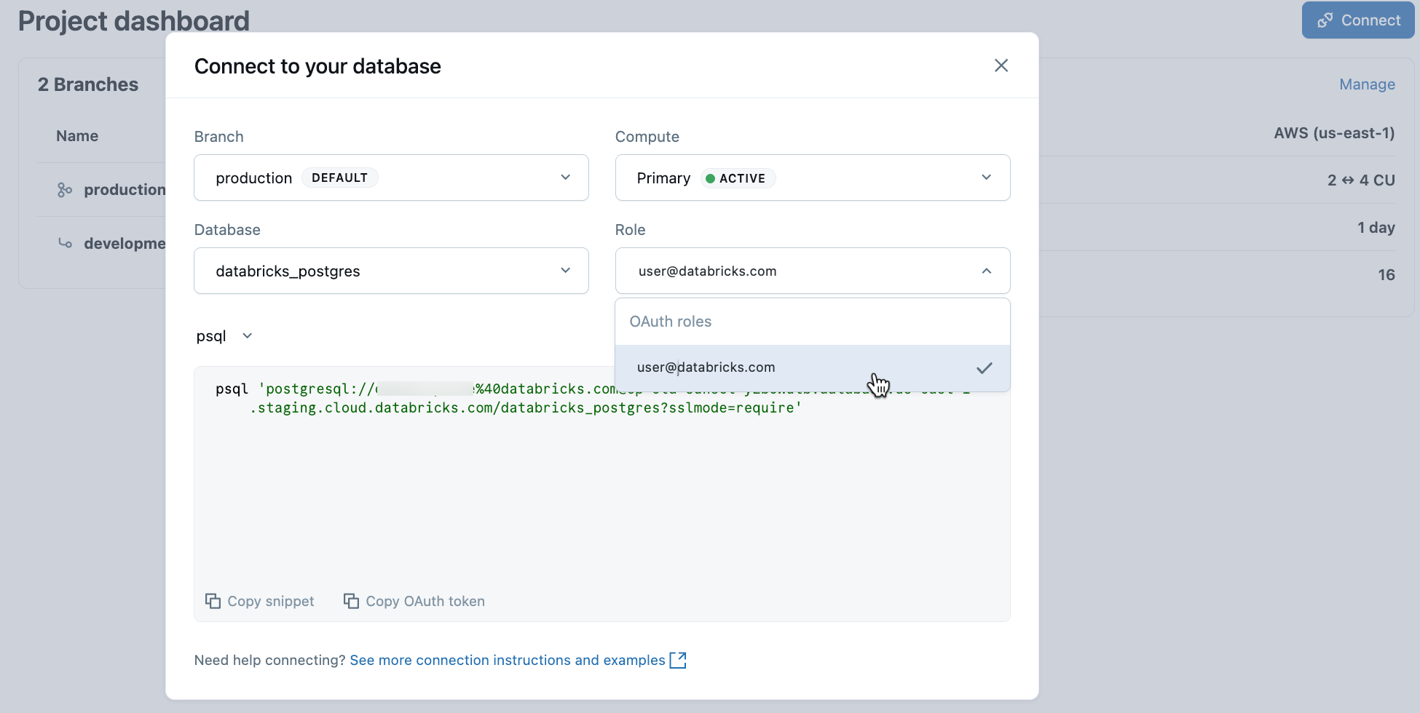The width and height of the screenshot is (1420, 713).
Task: Click the copy icon beside Copy OAuth token
Action: click(x=352, y=601)
